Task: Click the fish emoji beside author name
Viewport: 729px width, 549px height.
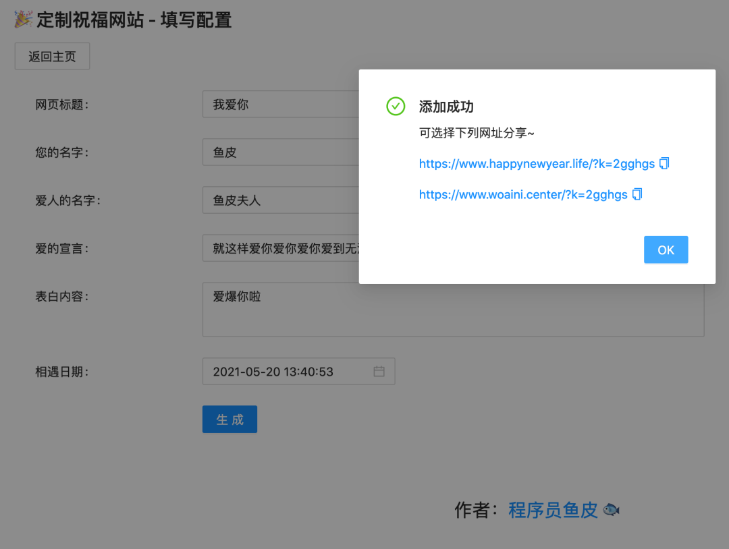Action: (611, 511)
